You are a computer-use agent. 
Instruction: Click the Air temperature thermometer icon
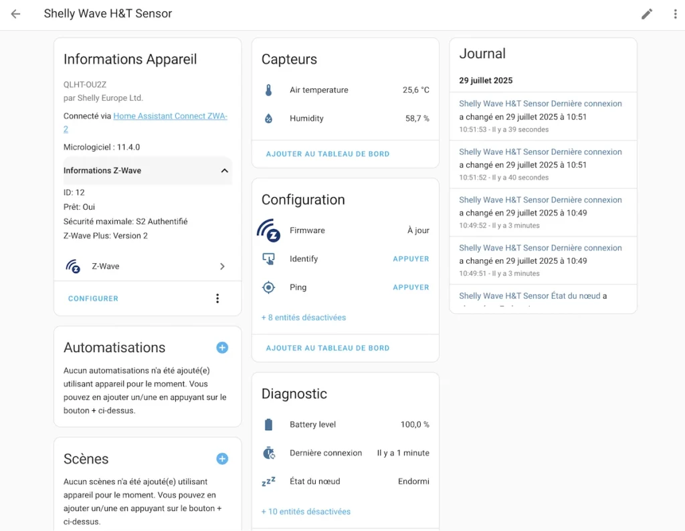point(268,90)
